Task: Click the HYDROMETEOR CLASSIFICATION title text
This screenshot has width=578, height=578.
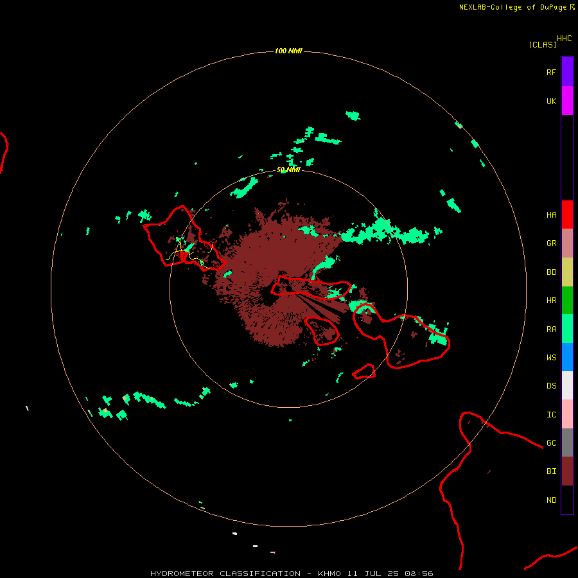Action: click(x=225, y=574)
